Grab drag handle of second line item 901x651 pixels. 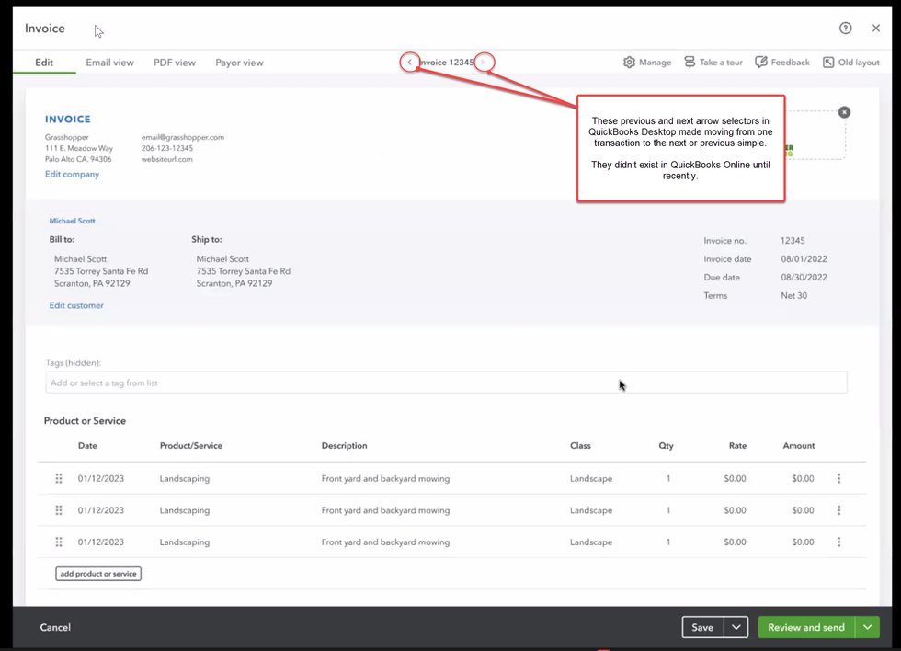[x=59, y=510]
